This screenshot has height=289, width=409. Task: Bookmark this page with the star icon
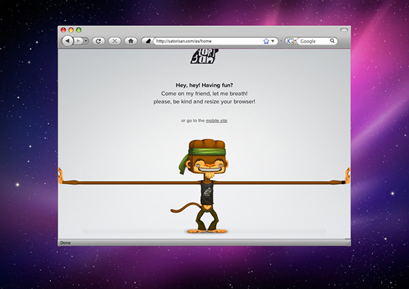[266, 41]
